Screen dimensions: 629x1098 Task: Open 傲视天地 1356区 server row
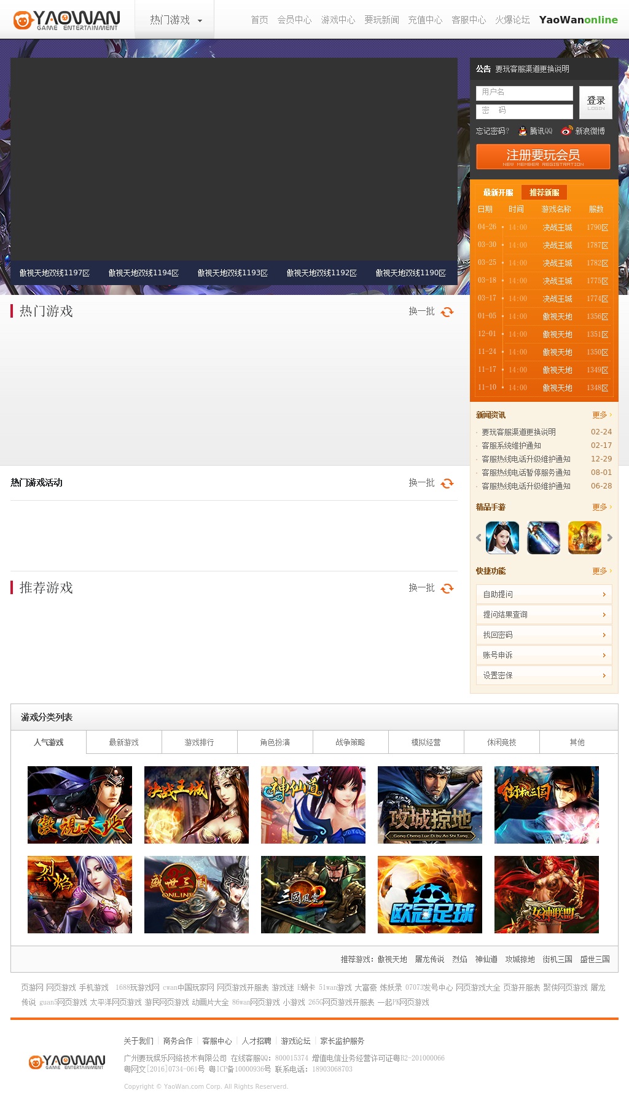click(544, 316)
